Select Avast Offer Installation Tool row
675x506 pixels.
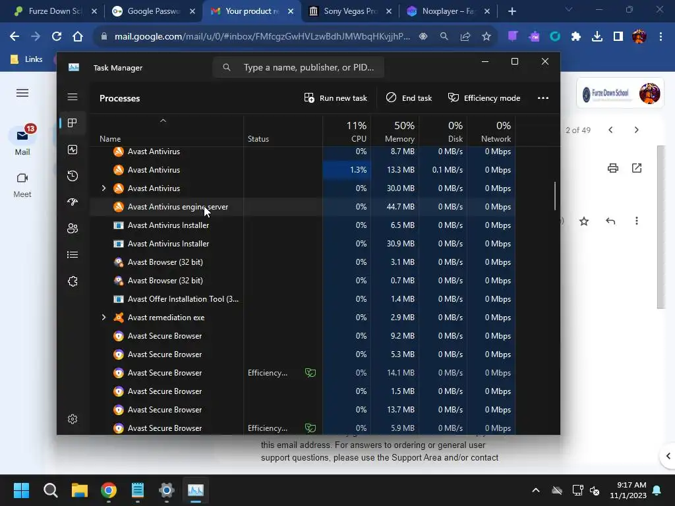(303, 299)
